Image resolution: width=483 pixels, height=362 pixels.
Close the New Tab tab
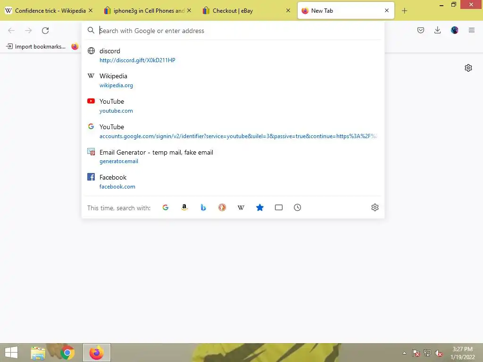(387, 10)
